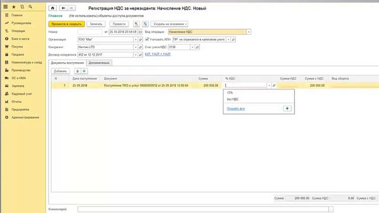Expand Контрагент dropdown arrow
The width and height of the screenshot is (379, 213).
pos(136,47)
